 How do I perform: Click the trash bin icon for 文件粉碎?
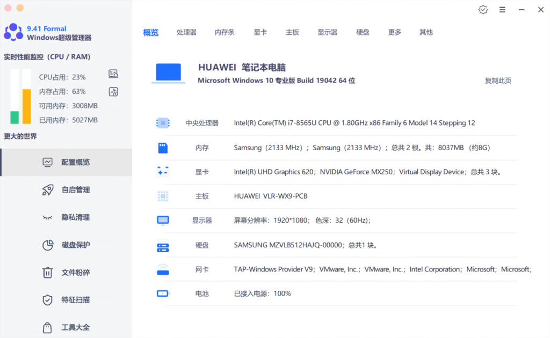47,272
